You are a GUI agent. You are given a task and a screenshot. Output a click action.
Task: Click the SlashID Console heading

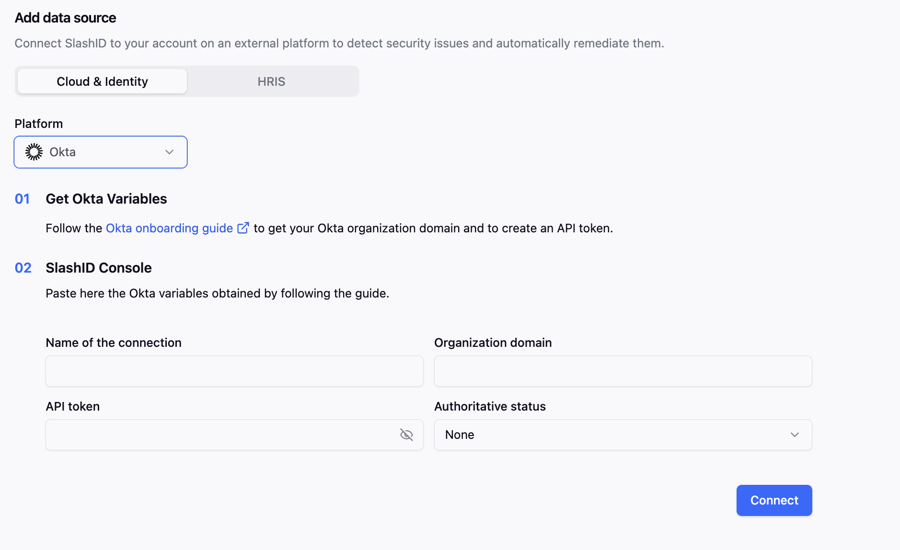pyautogui.click(x=99, y=268)
